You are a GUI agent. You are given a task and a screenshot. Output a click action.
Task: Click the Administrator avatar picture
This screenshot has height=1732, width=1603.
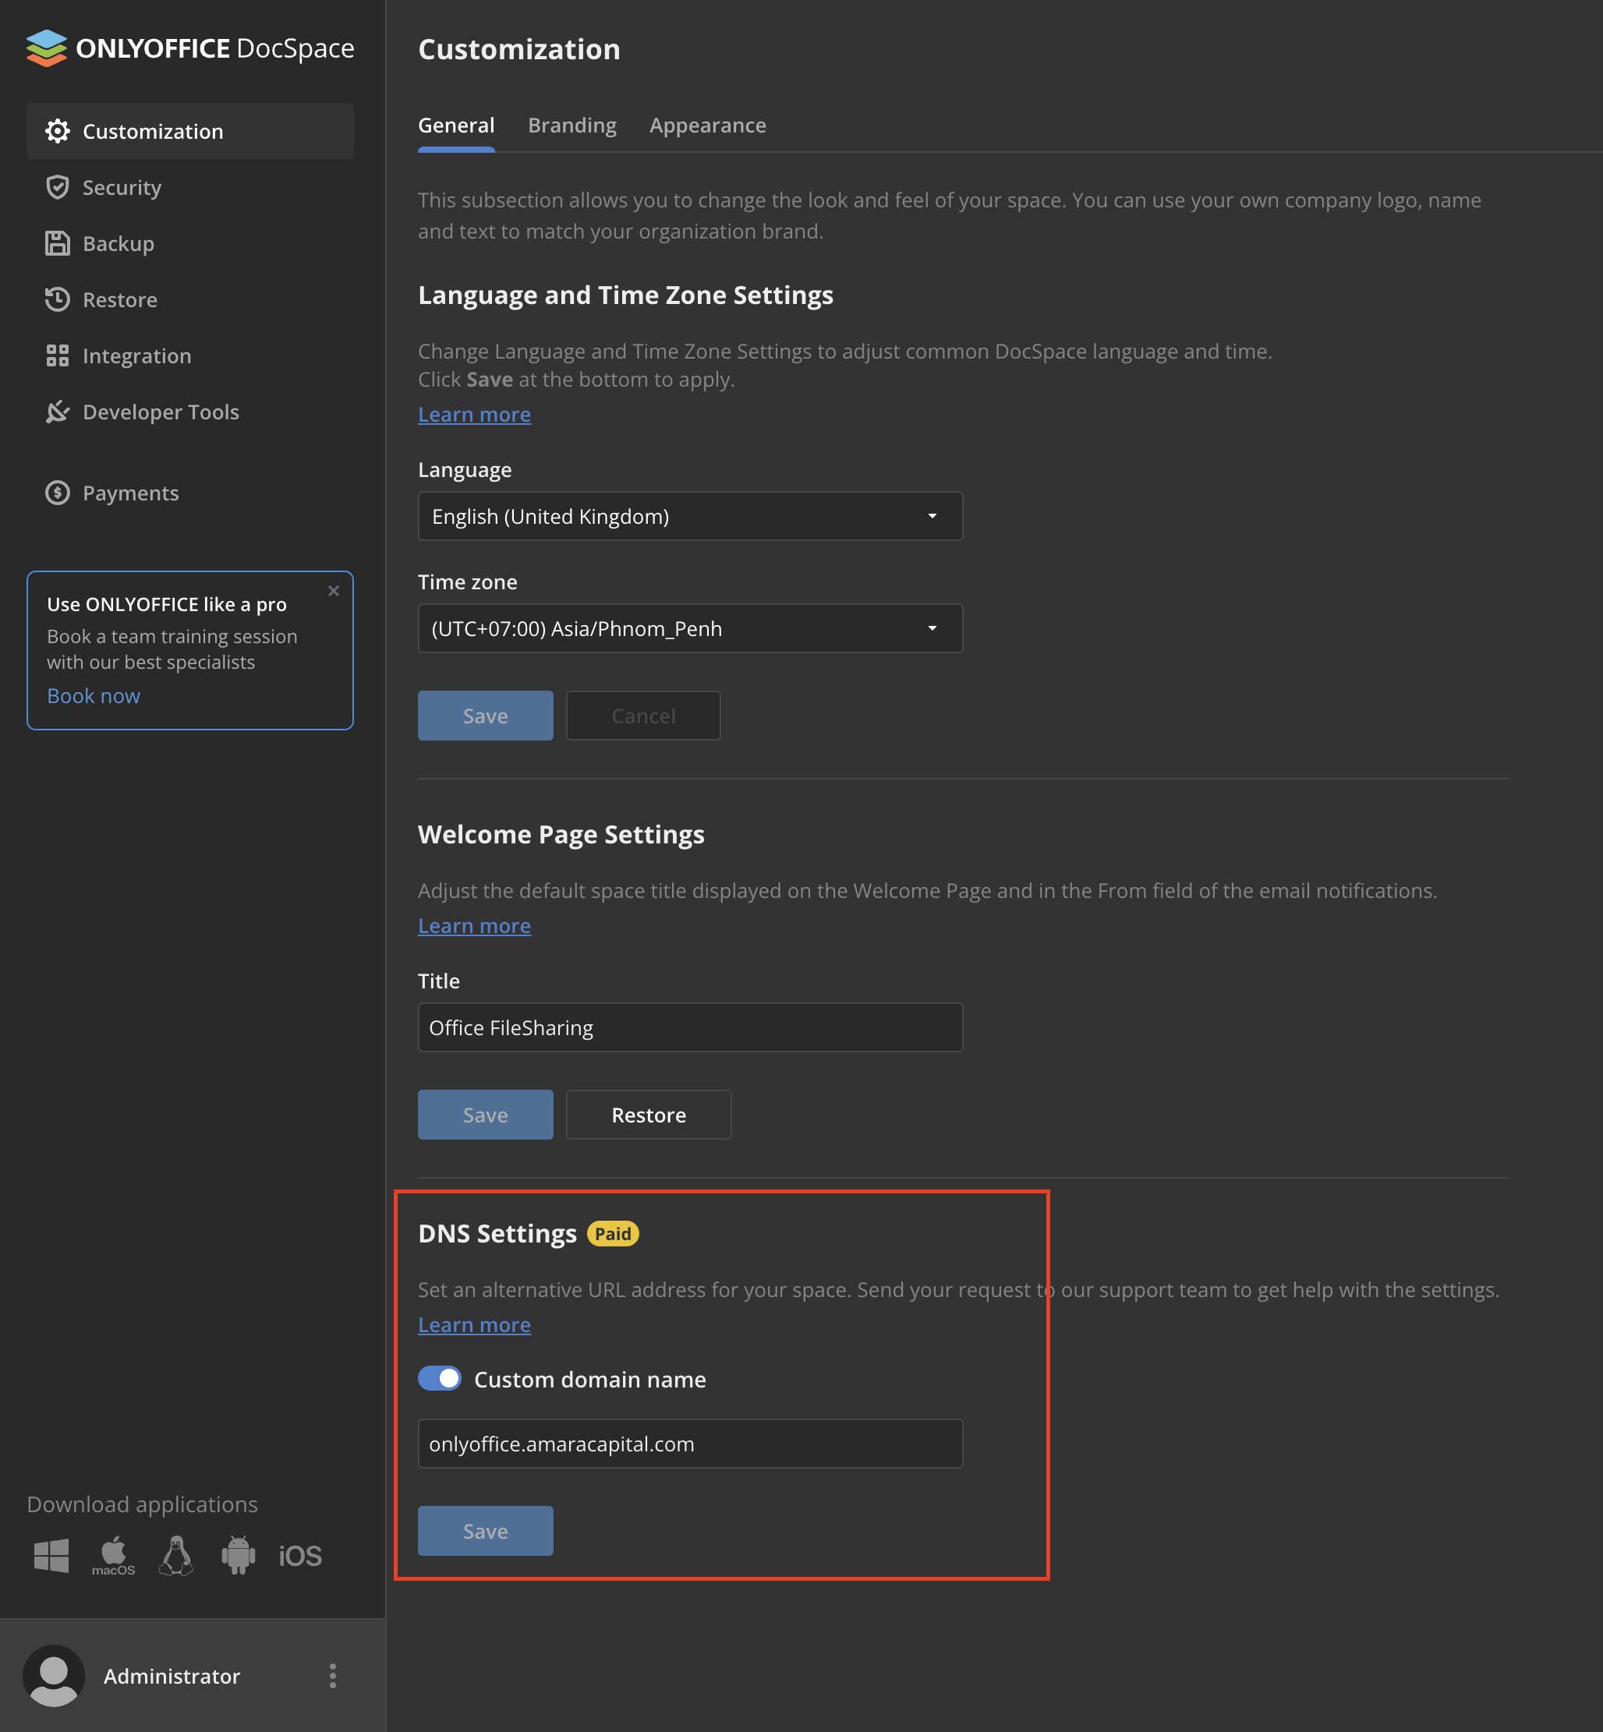pos(54,1676)
